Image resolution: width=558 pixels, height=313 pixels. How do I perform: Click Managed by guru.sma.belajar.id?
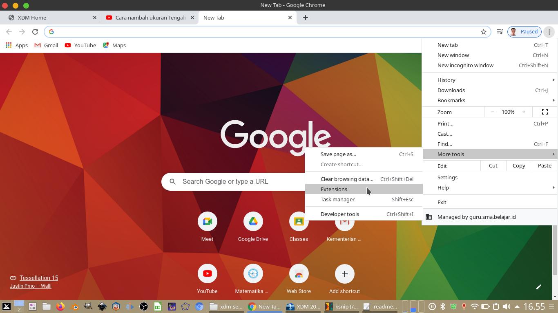pyautogui.click(x=490, y=217)
